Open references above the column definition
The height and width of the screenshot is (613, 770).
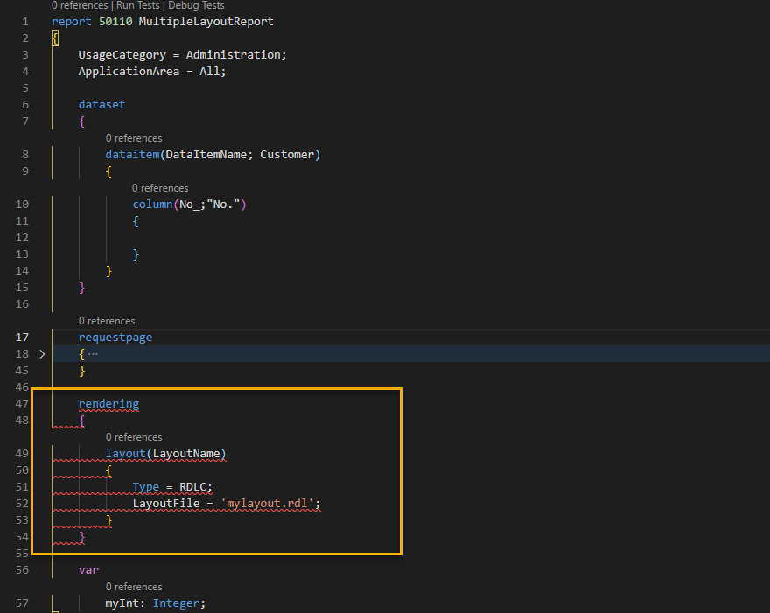[160, 188]
